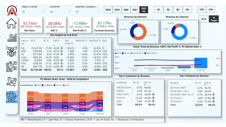Click the India row in sub zone table
This screenshot has height=127, width=226.
pyautogui.click(x=64, y=57)
